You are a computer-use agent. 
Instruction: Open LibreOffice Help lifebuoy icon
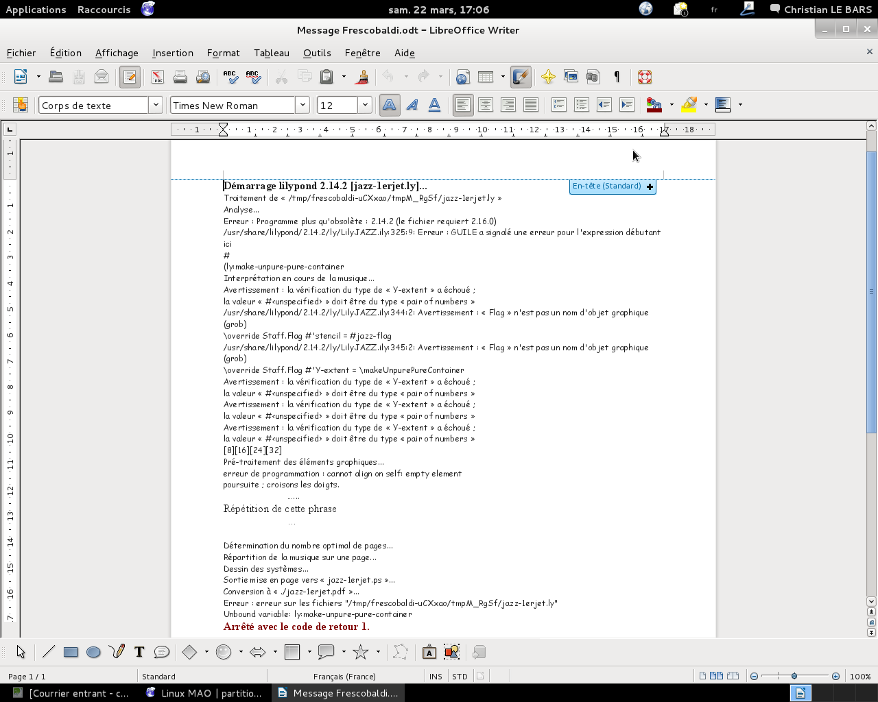645,77
